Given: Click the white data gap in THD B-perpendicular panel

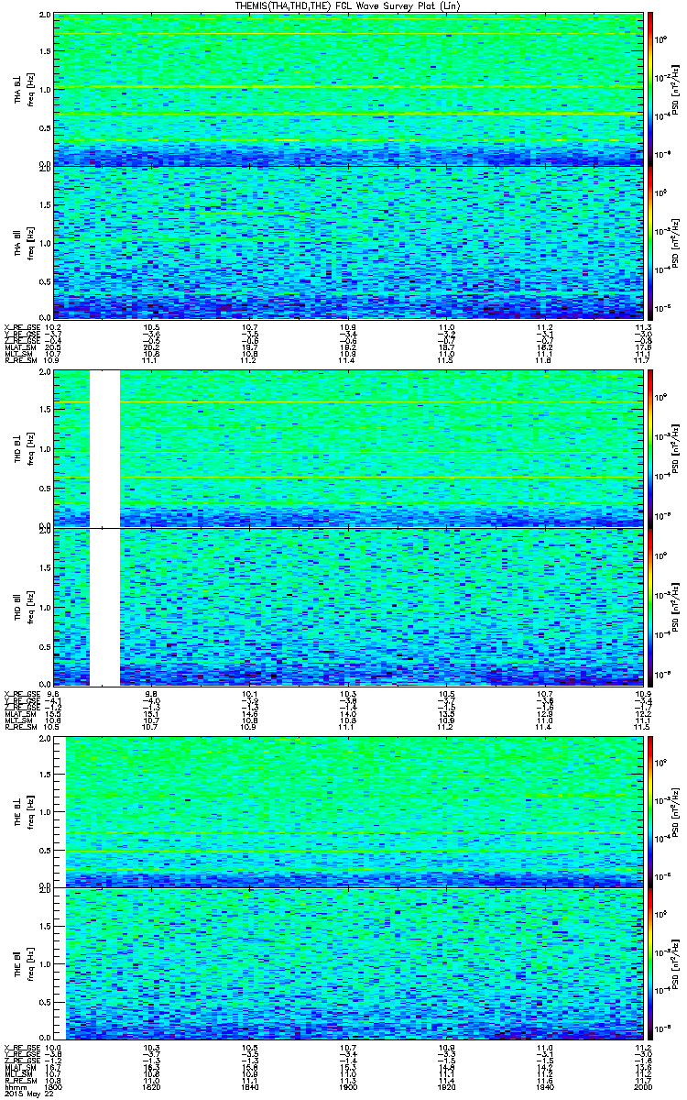Looking at the screenshot, I should tap(104, 449).
